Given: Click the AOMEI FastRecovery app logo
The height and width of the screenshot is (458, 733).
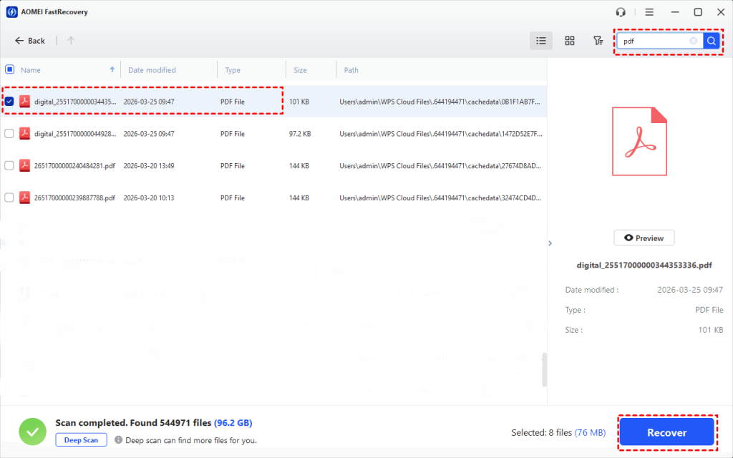Looking at the screenshot, I should pyautogui.click(x=11, y=11).
